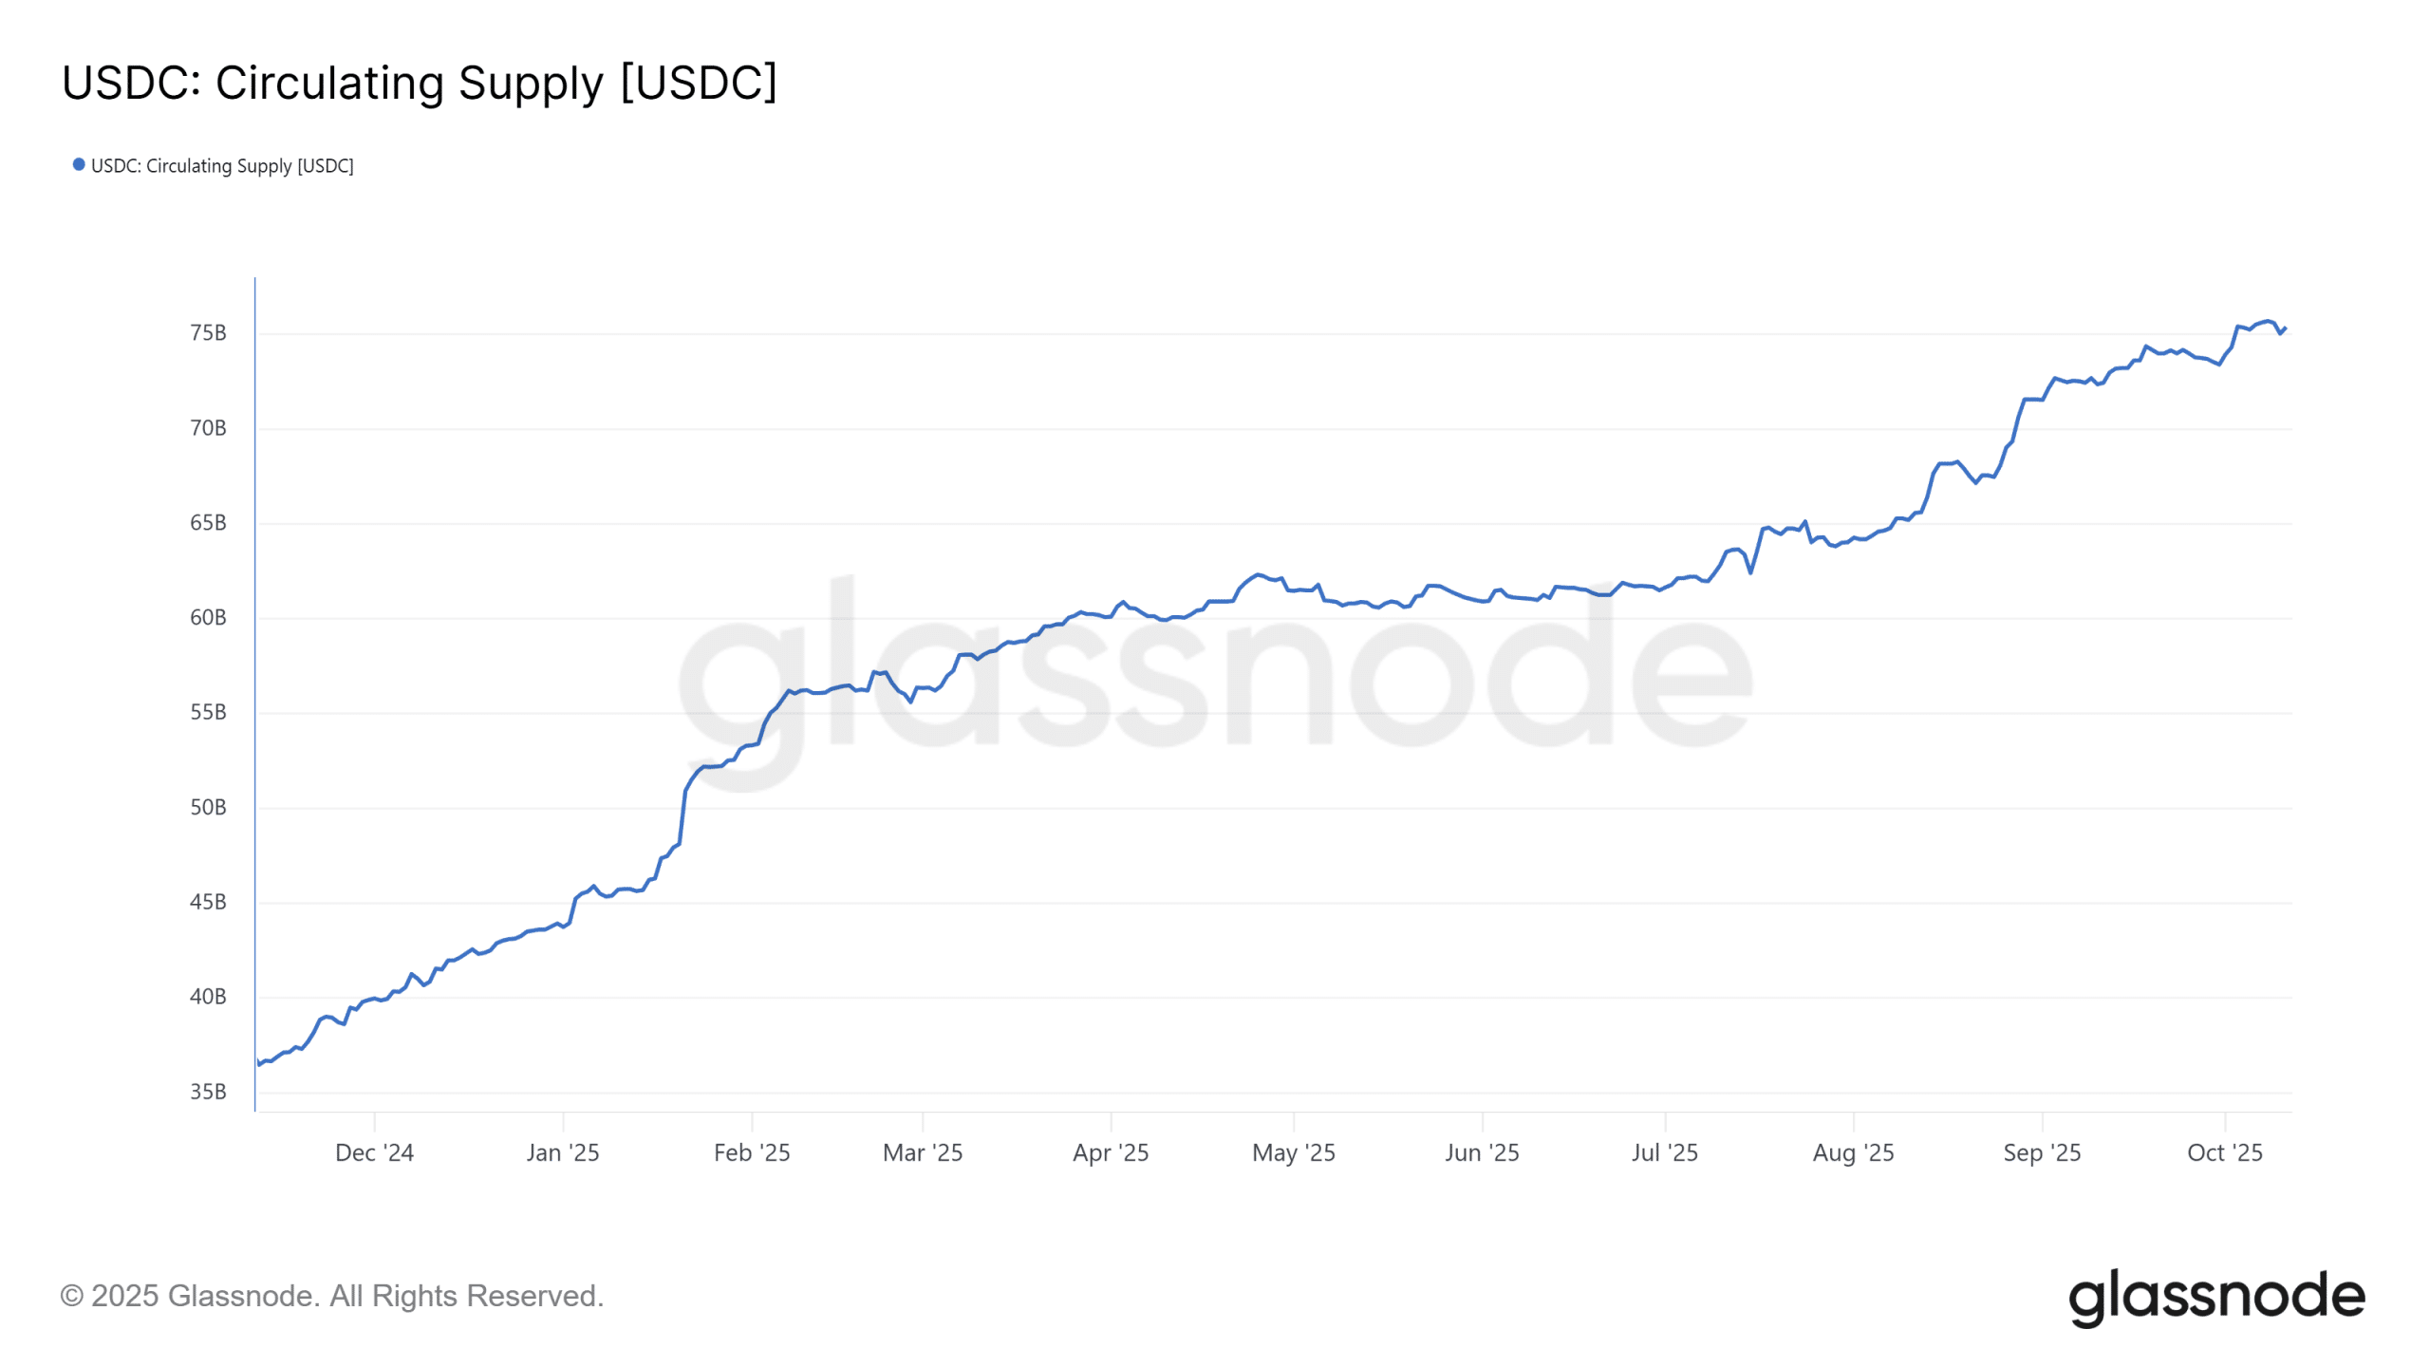
Task: Select the 60B y-axis label
Action: [208, 618]
